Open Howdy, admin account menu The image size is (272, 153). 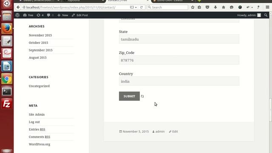(249, 15)
